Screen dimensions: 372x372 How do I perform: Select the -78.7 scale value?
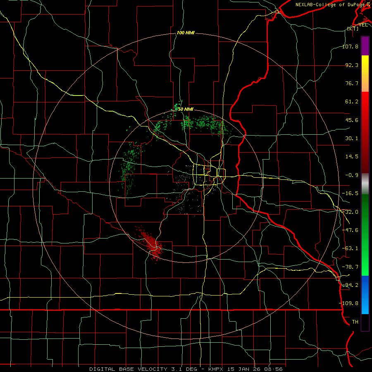[350, 267]
